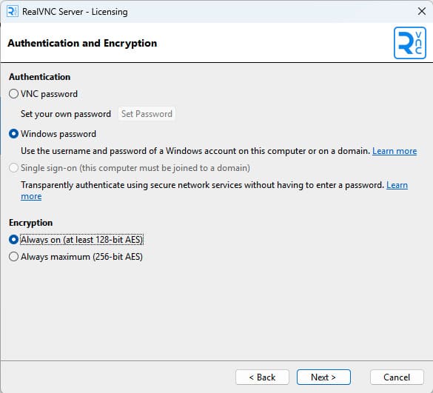
Task: Click the Windows account username description text
Action: tap(195, 151)
